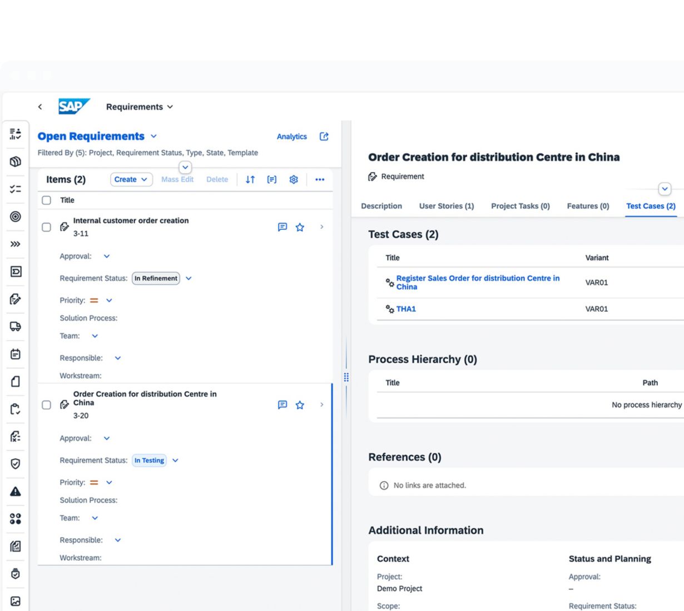Switch to the Description tab
Viewport: 684px width, 611px height.
[381, 206]
